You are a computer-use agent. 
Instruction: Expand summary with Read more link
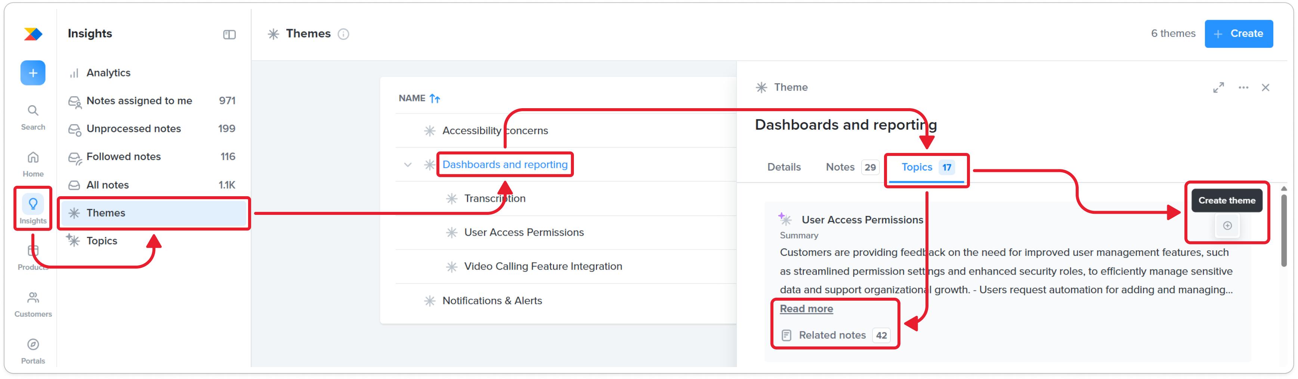[x=806, y=308]
